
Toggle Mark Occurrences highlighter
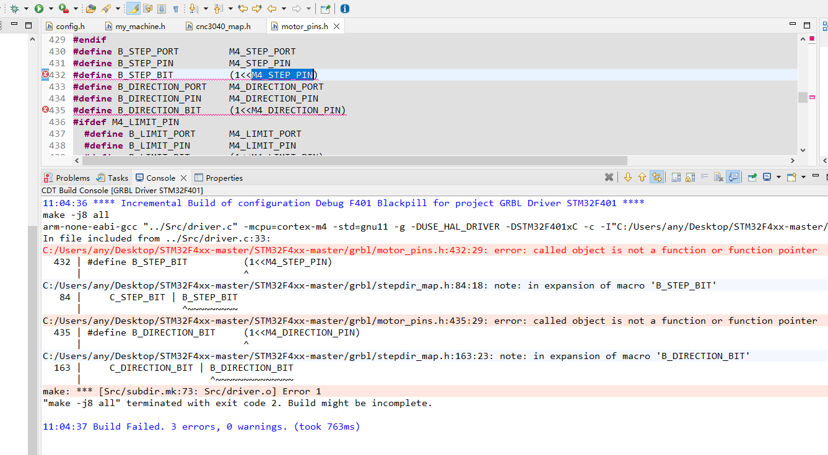point(133,9)
